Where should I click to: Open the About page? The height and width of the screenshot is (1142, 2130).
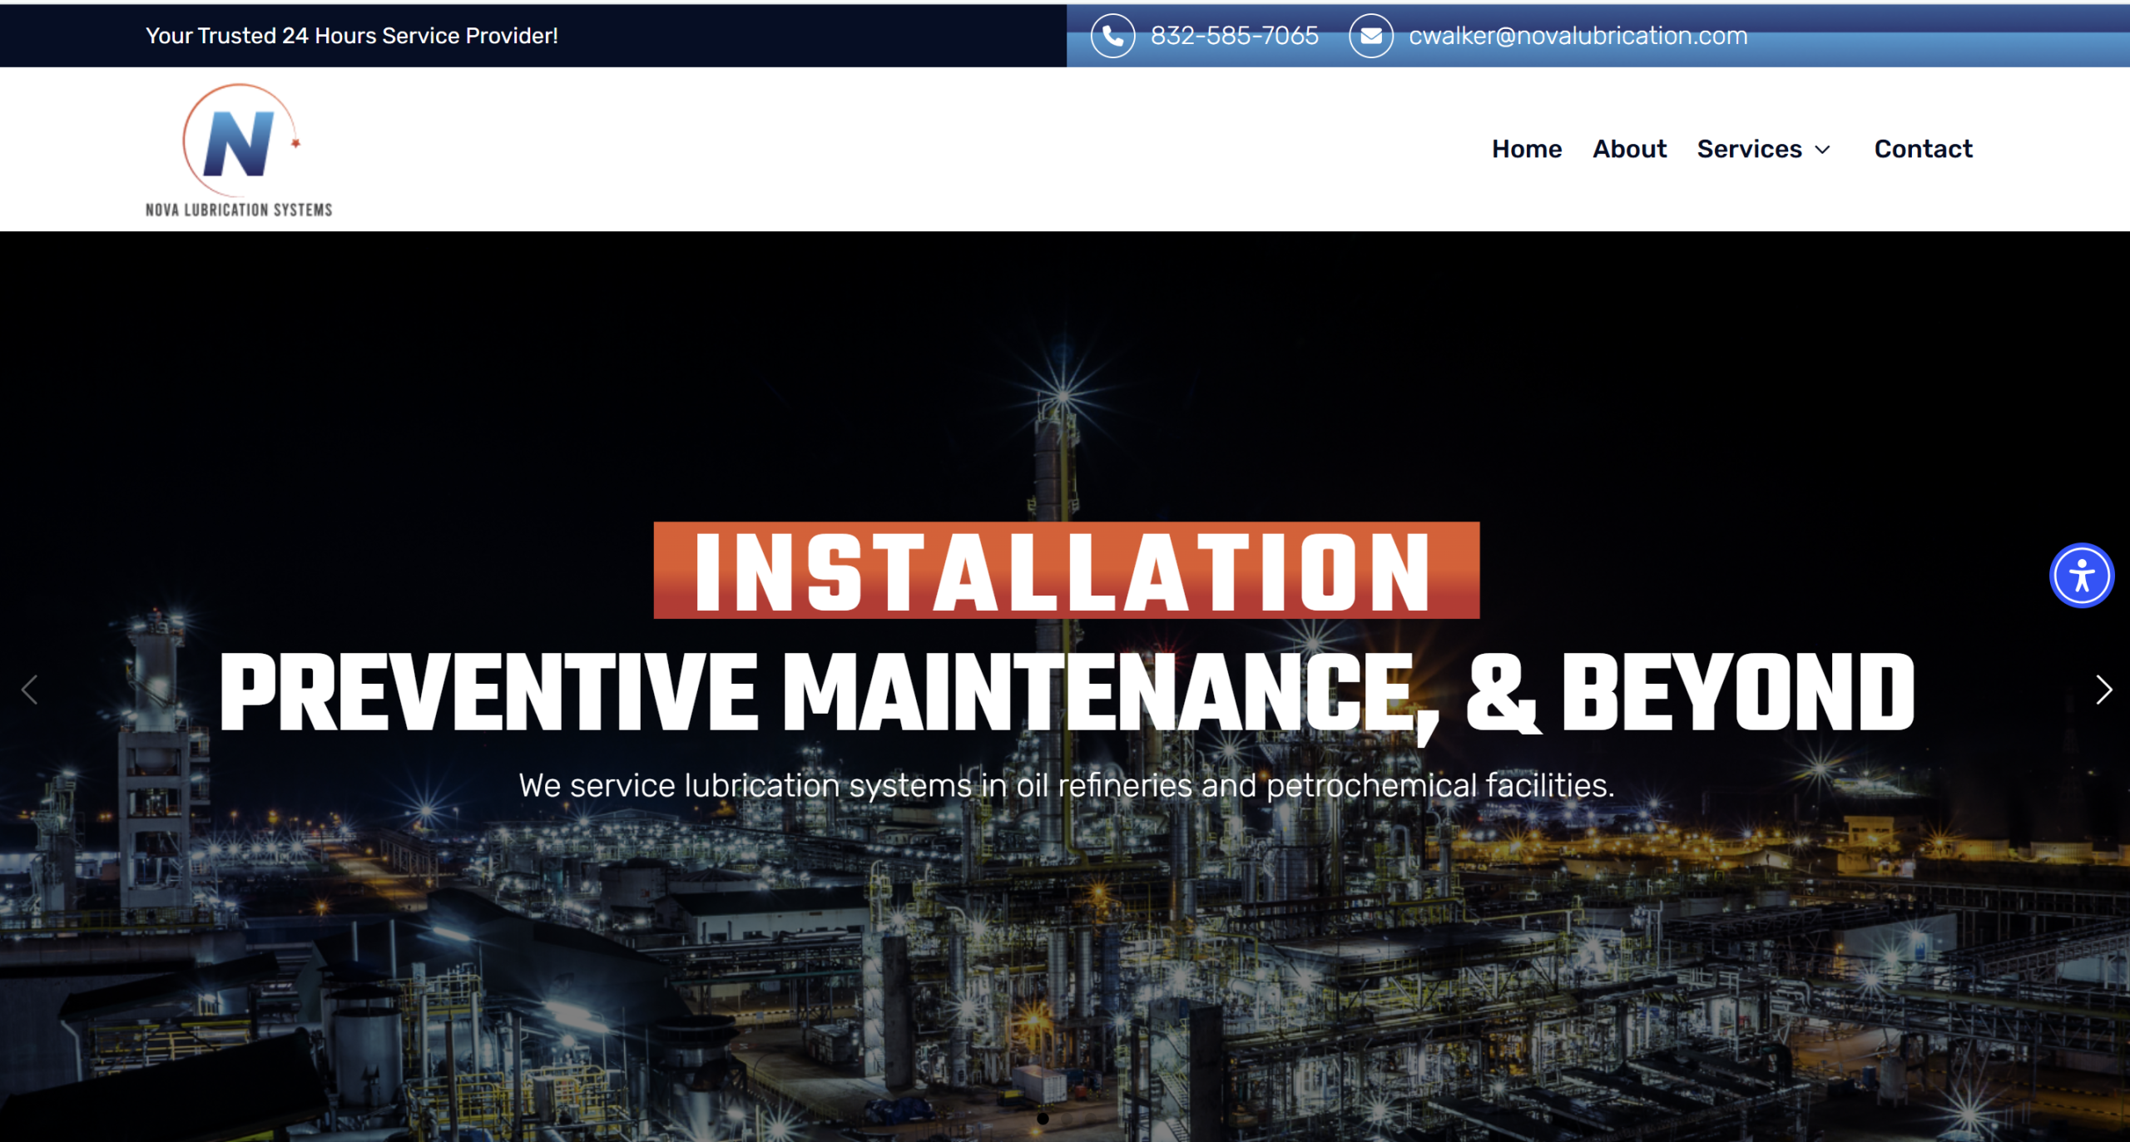tap(1629, 149)
